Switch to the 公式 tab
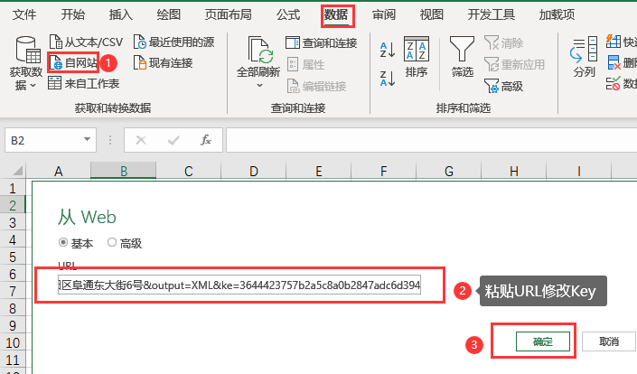The width and height of the screenshot is (637, 374). click(288, 15)
